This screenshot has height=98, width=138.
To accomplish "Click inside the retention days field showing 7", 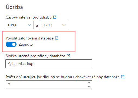I will (x=47, y=85).
